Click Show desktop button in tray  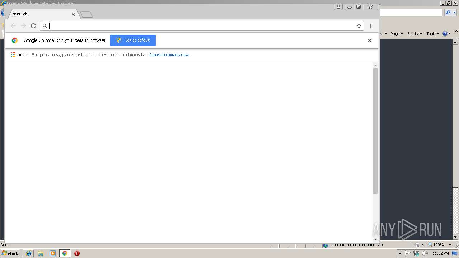tap(455, 253)
